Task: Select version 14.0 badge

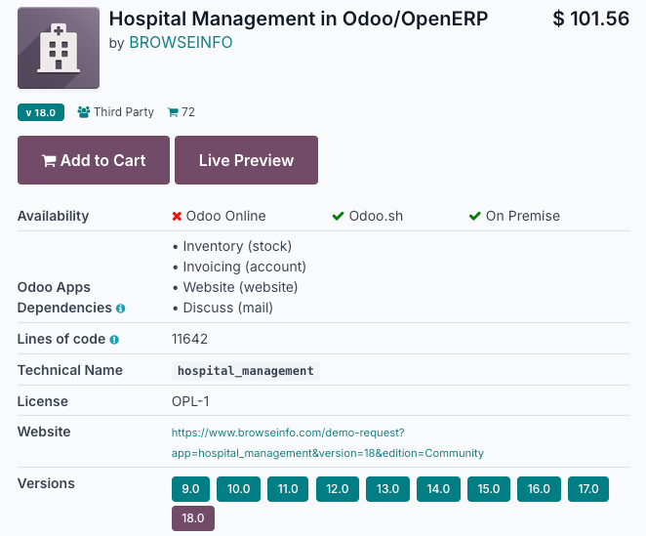Action: pos(438,489)
